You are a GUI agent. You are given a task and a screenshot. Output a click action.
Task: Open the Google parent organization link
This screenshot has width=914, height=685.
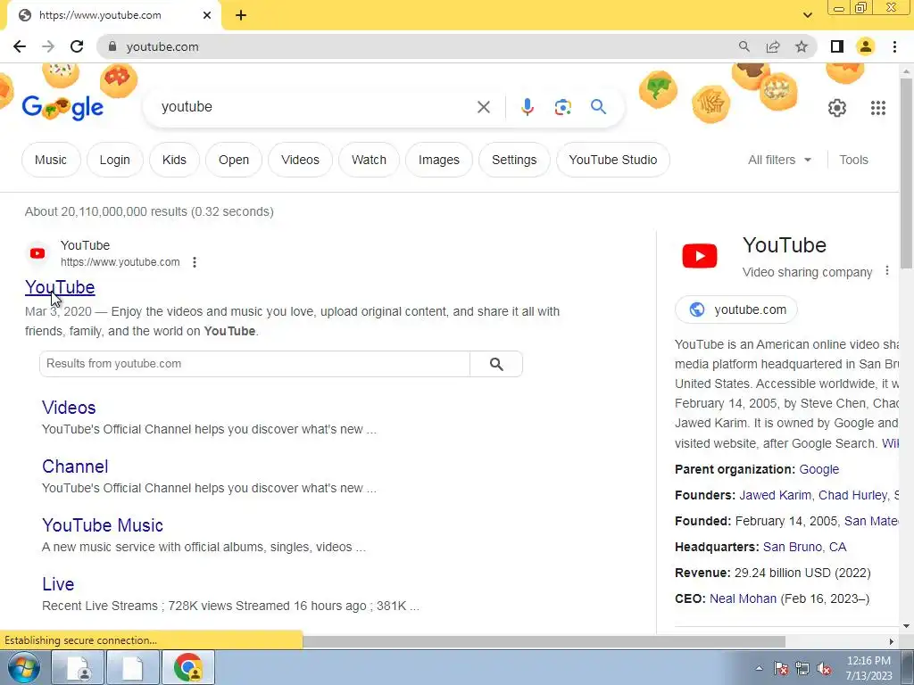click(819, 469)
